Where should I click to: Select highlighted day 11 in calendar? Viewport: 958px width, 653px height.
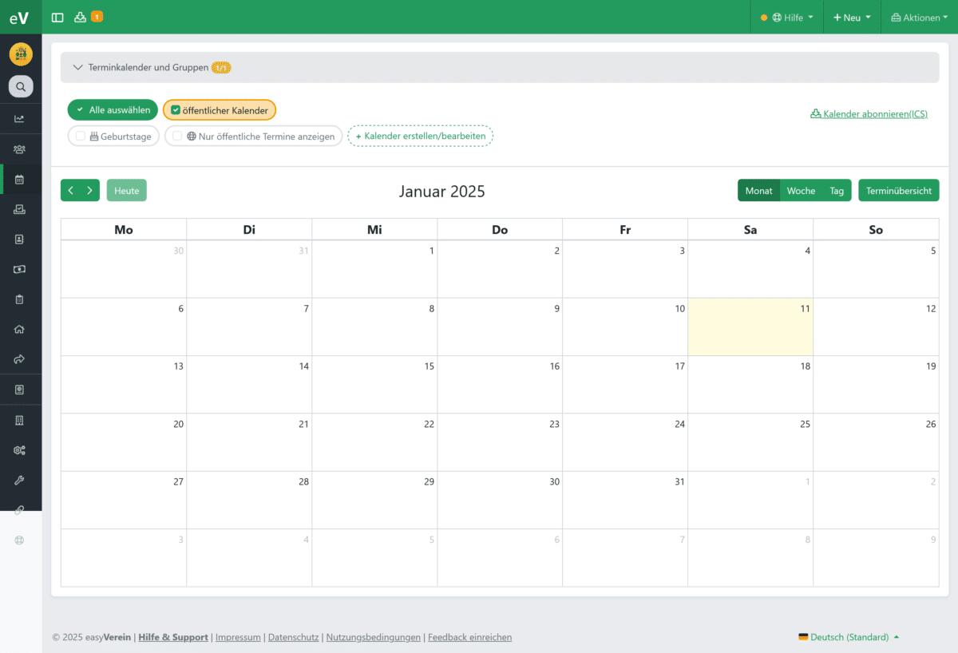tap(750, 326)
